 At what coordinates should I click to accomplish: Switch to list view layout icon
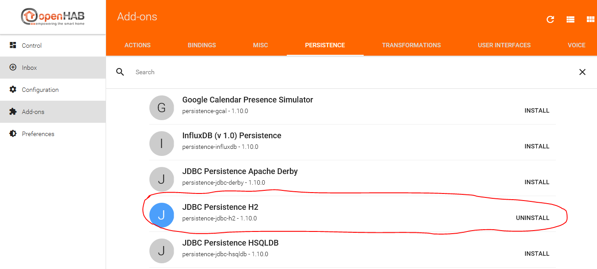click(570, 19)
